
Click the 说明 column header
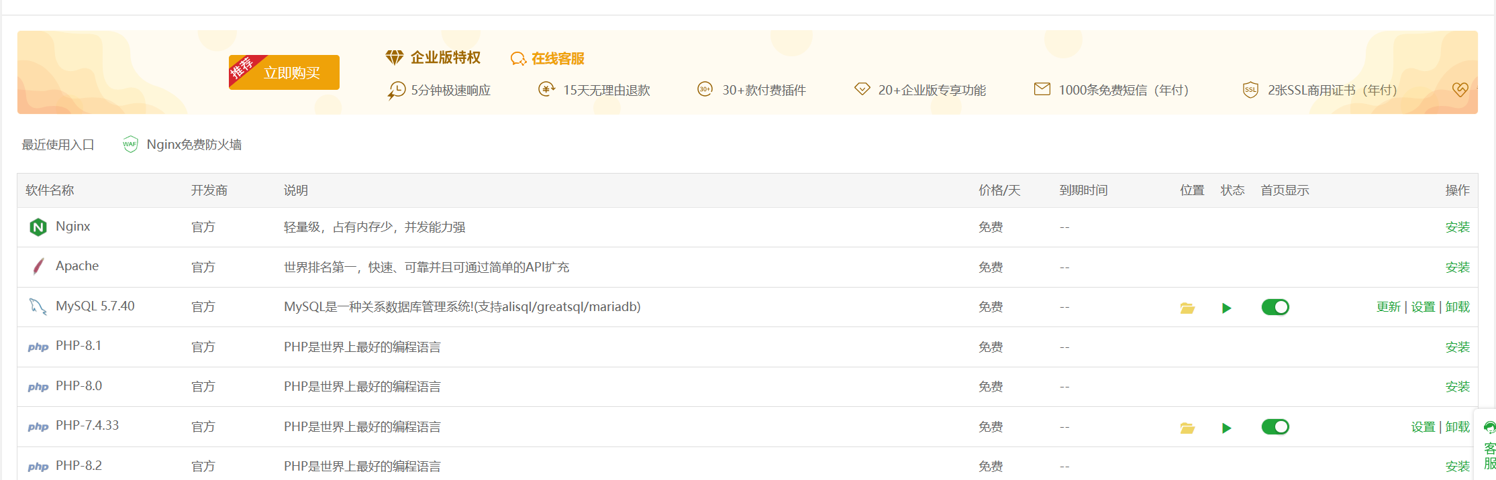coord(296,190)
